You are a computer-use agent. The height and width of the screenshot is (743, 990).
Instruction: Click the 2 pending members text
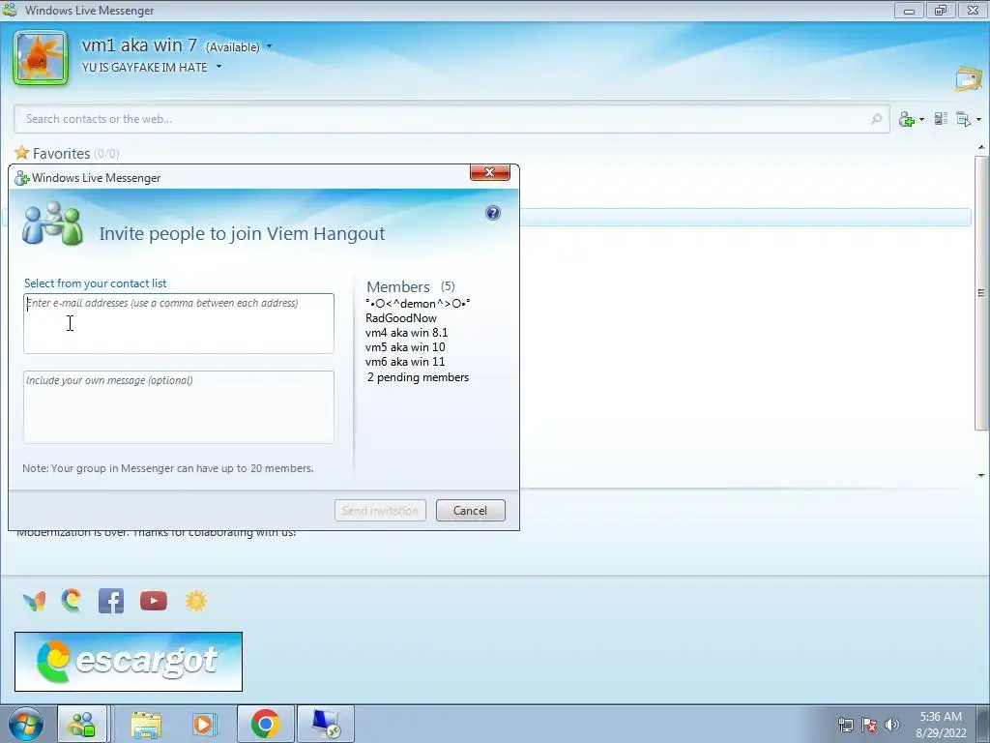[x=418, y=377]
